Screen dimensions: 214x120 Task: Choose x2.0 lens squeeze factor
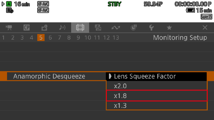(156, 86)
